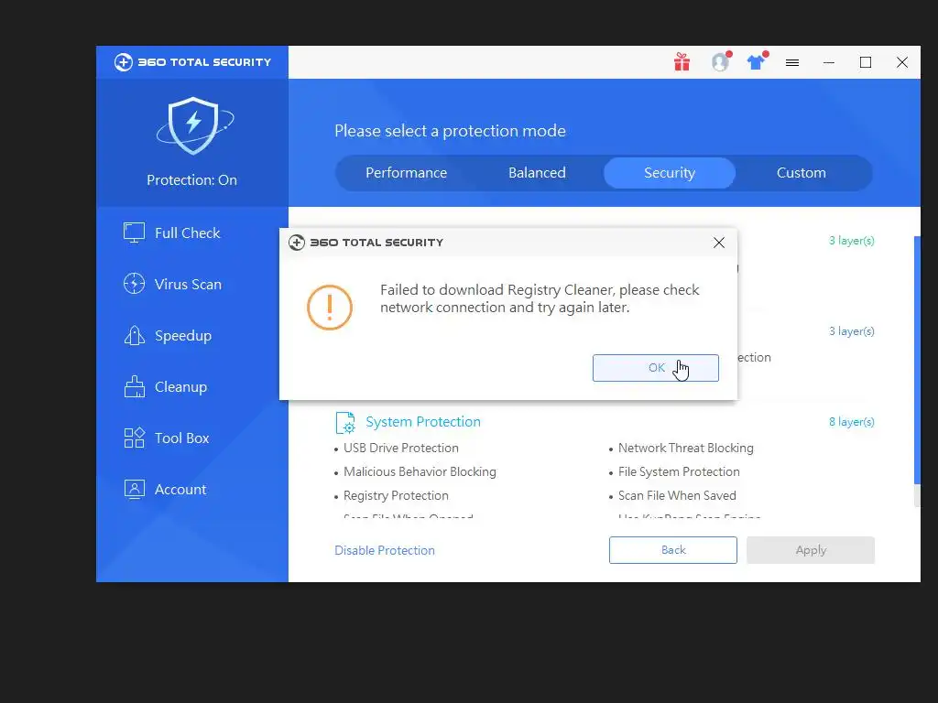This screenshot has width=938, height=703.
Task: Minimize the 360 Total Security window
Action: 828,62
